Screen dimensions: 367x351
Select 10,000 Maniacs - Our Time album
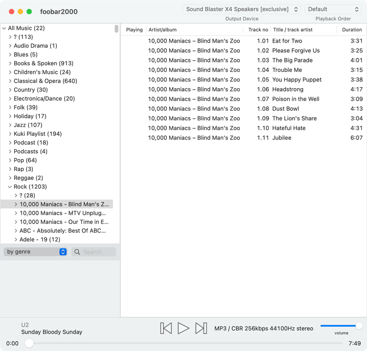[64, 222]
